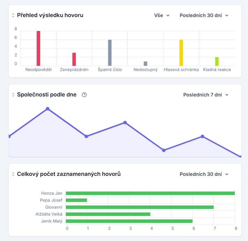Select the Honza Jan horizontal bar

150,193
